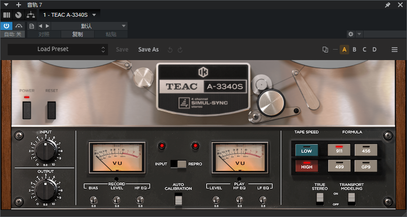This screenshot has height=217, width=407.
Task: Click the IK Multimedia logo badge
Action: point(203,72)
